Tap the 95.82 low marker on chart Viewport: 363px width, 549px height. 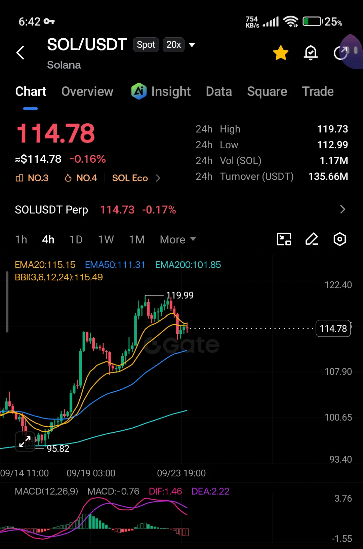(58, 448)
